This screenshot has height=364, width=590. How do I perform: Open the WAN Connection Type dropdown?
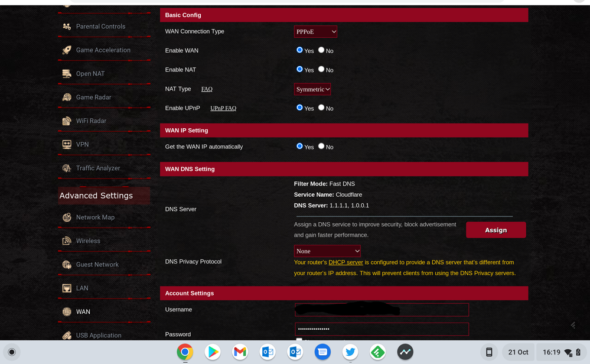[x=315, y=32]
